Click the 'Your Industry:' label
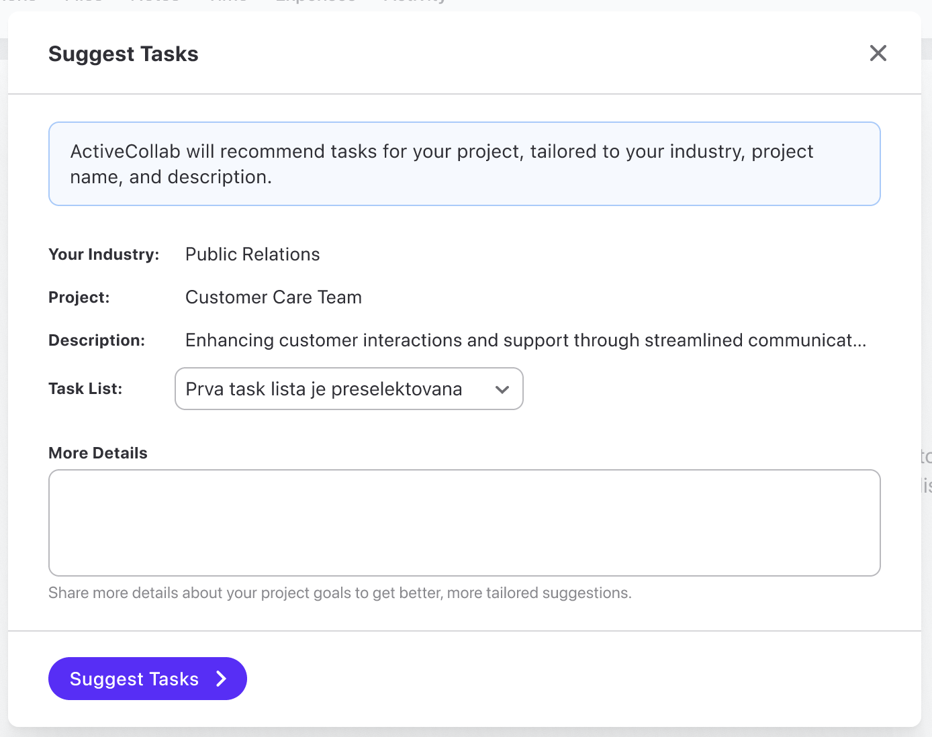Viewport: 932px width, 737px height. coord(104,254)
